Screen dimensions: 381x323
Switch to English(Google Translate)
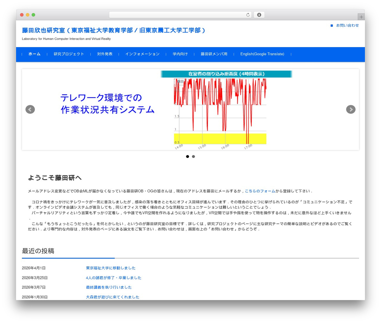tap(262, 54)
